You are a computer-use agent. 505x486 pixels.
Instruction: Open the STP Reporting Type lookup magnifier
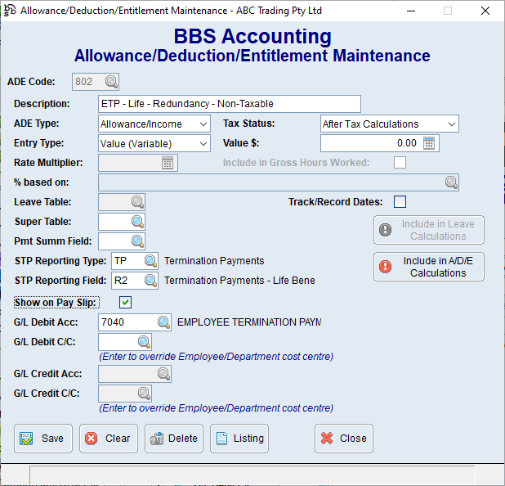tap(150, 261)
